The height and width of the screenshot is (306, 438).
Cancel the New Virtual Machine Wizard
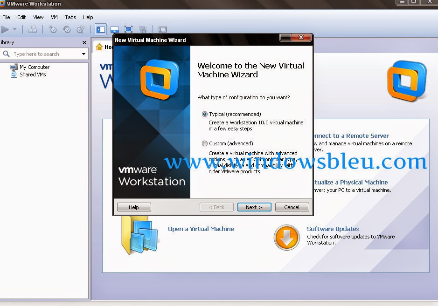(292, 207)
